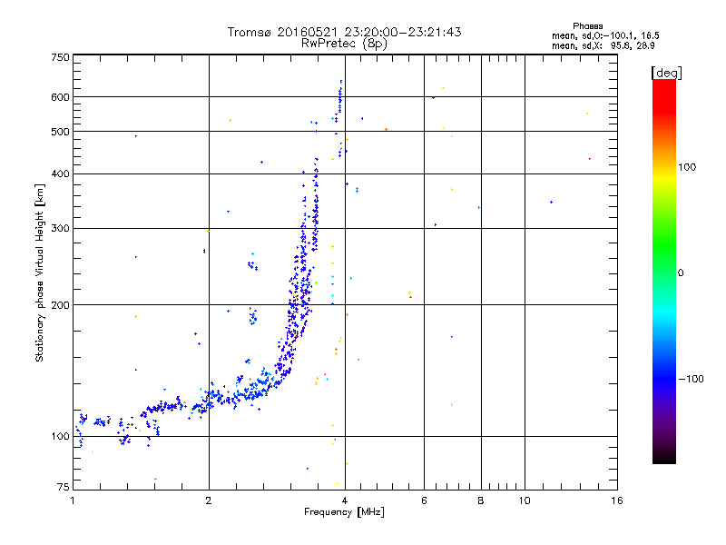Click the '[deg]' colorbar unit label
726x545 pixels.
[x=666, y=73]
